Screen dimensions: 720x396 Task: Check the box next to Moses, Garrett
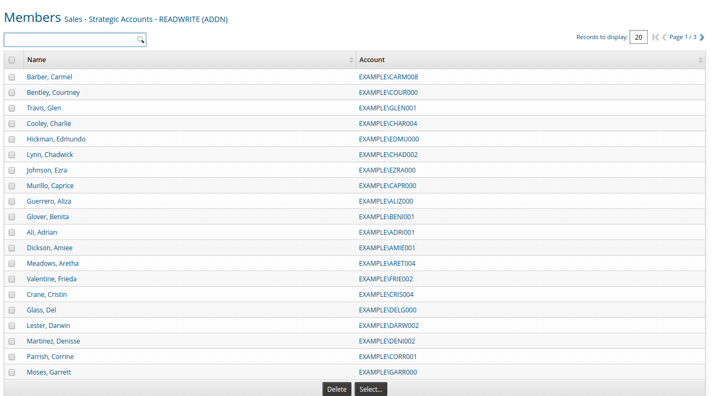click(x=12, y=372)
